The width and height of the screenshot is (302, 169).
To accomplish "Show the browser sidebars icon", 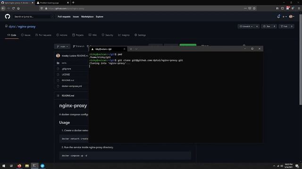I will [x=282, y=8].
